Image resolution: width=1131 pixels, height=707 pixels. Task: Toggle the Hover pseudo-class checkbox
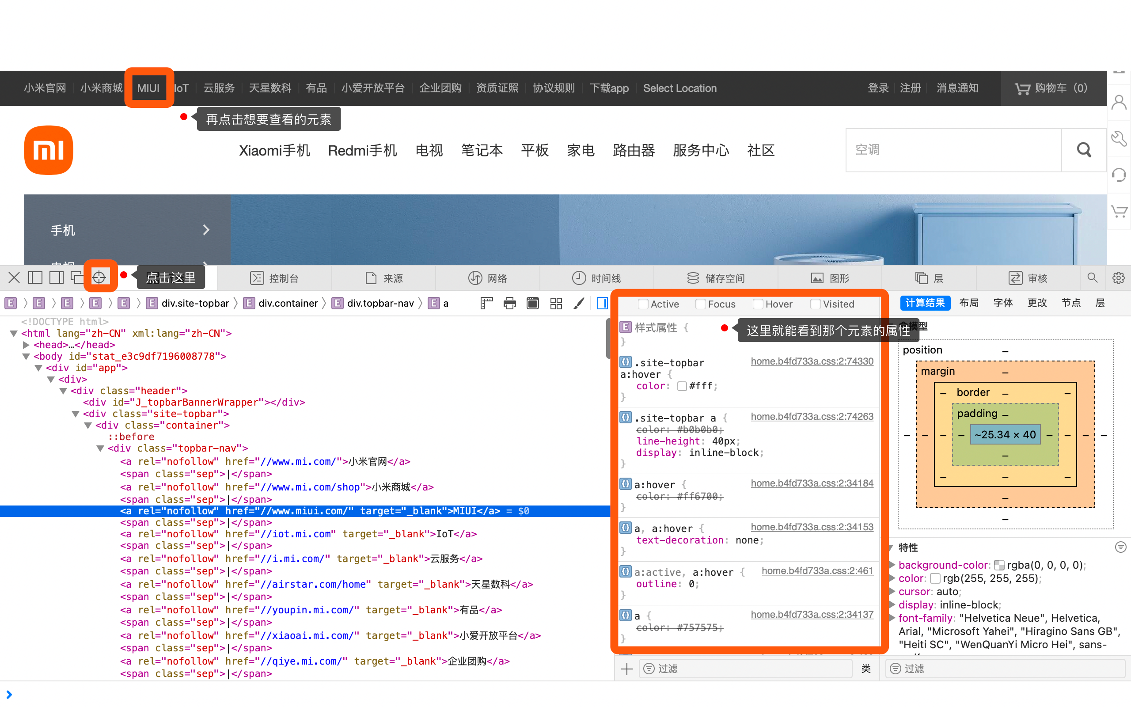758,304
